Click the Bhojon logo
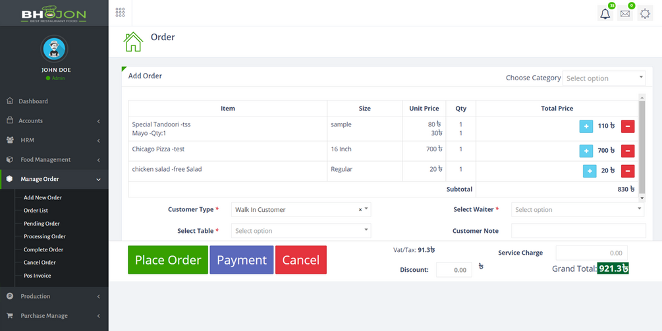This screenshot has height=331, width=662. pos(54,14)
